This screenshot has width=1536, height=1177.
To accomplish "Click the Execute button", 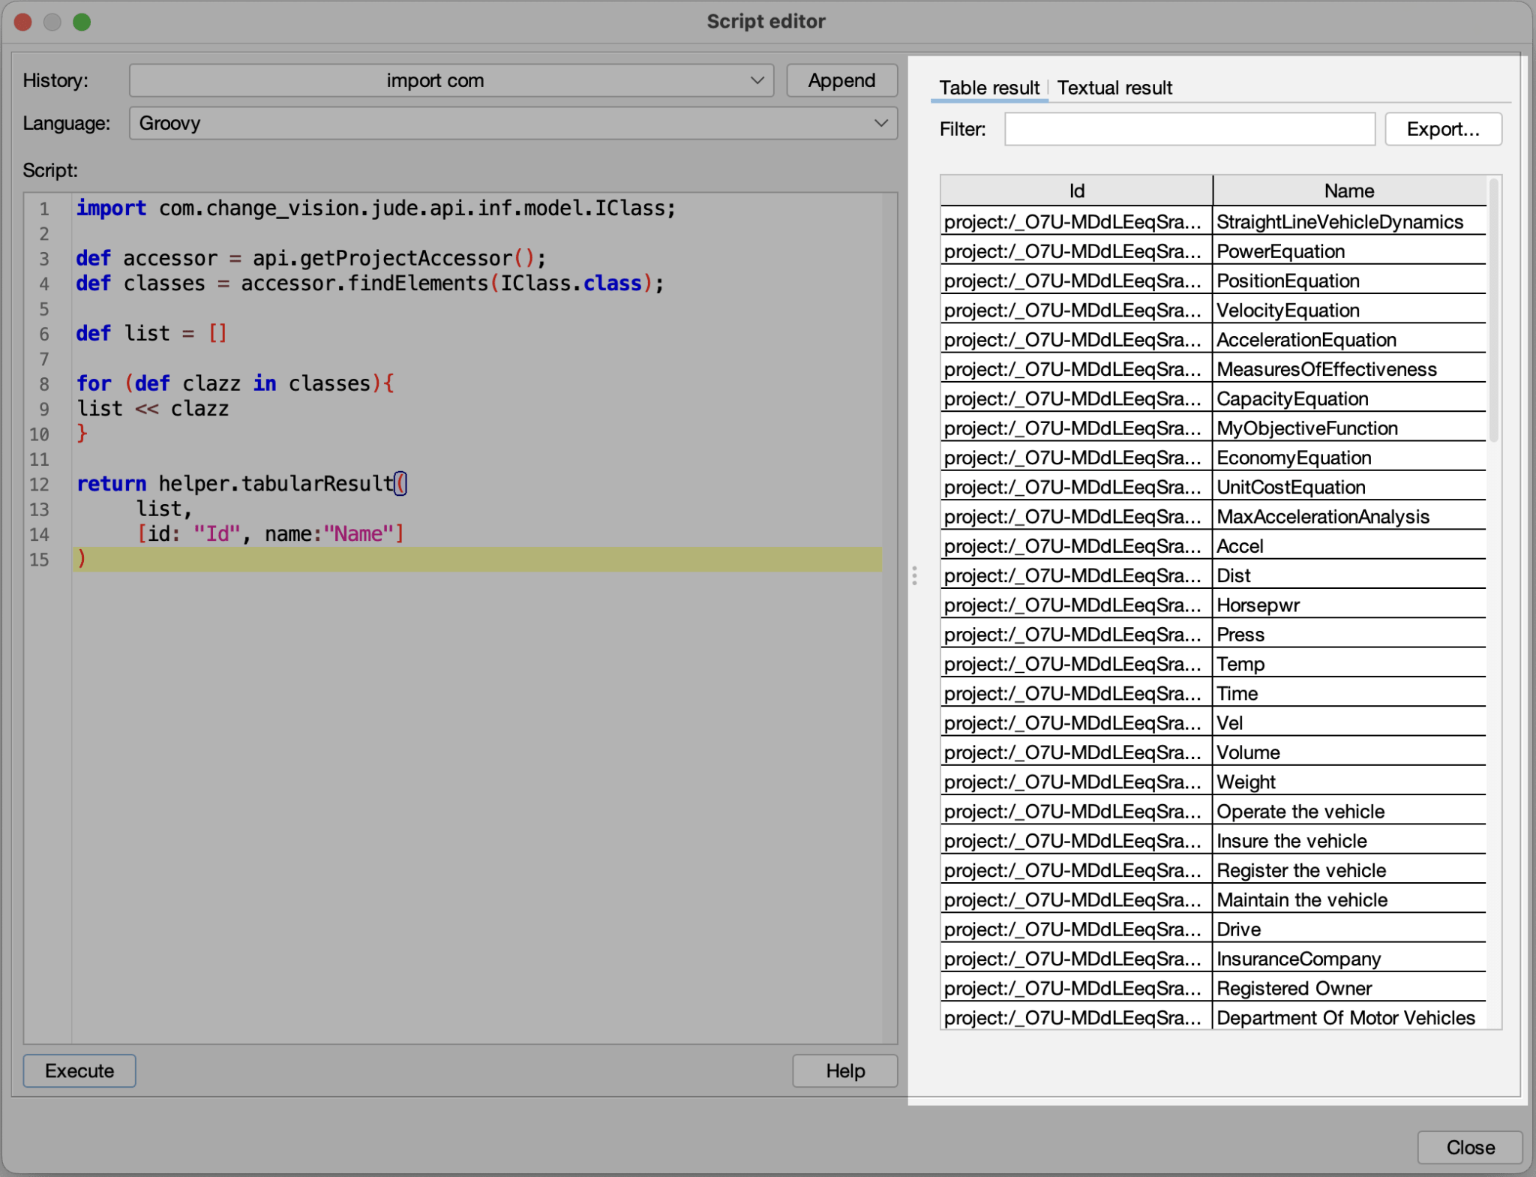I will click(x=79, y=1070).
